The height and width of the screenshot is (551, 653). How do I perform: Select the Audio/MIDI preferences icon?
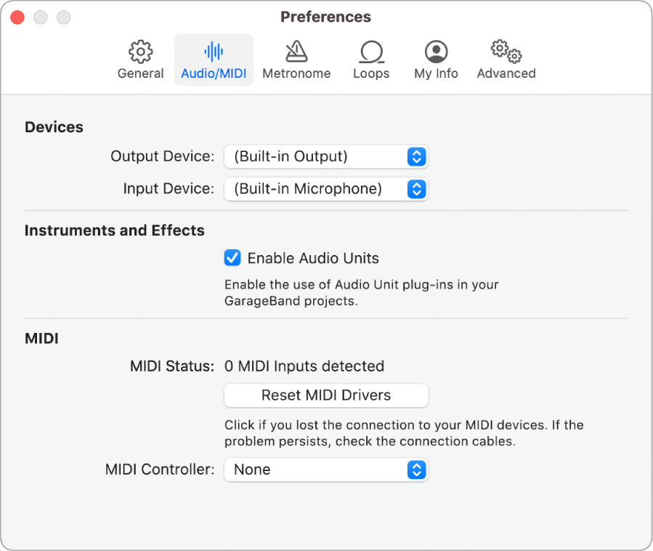click(214, 58)
